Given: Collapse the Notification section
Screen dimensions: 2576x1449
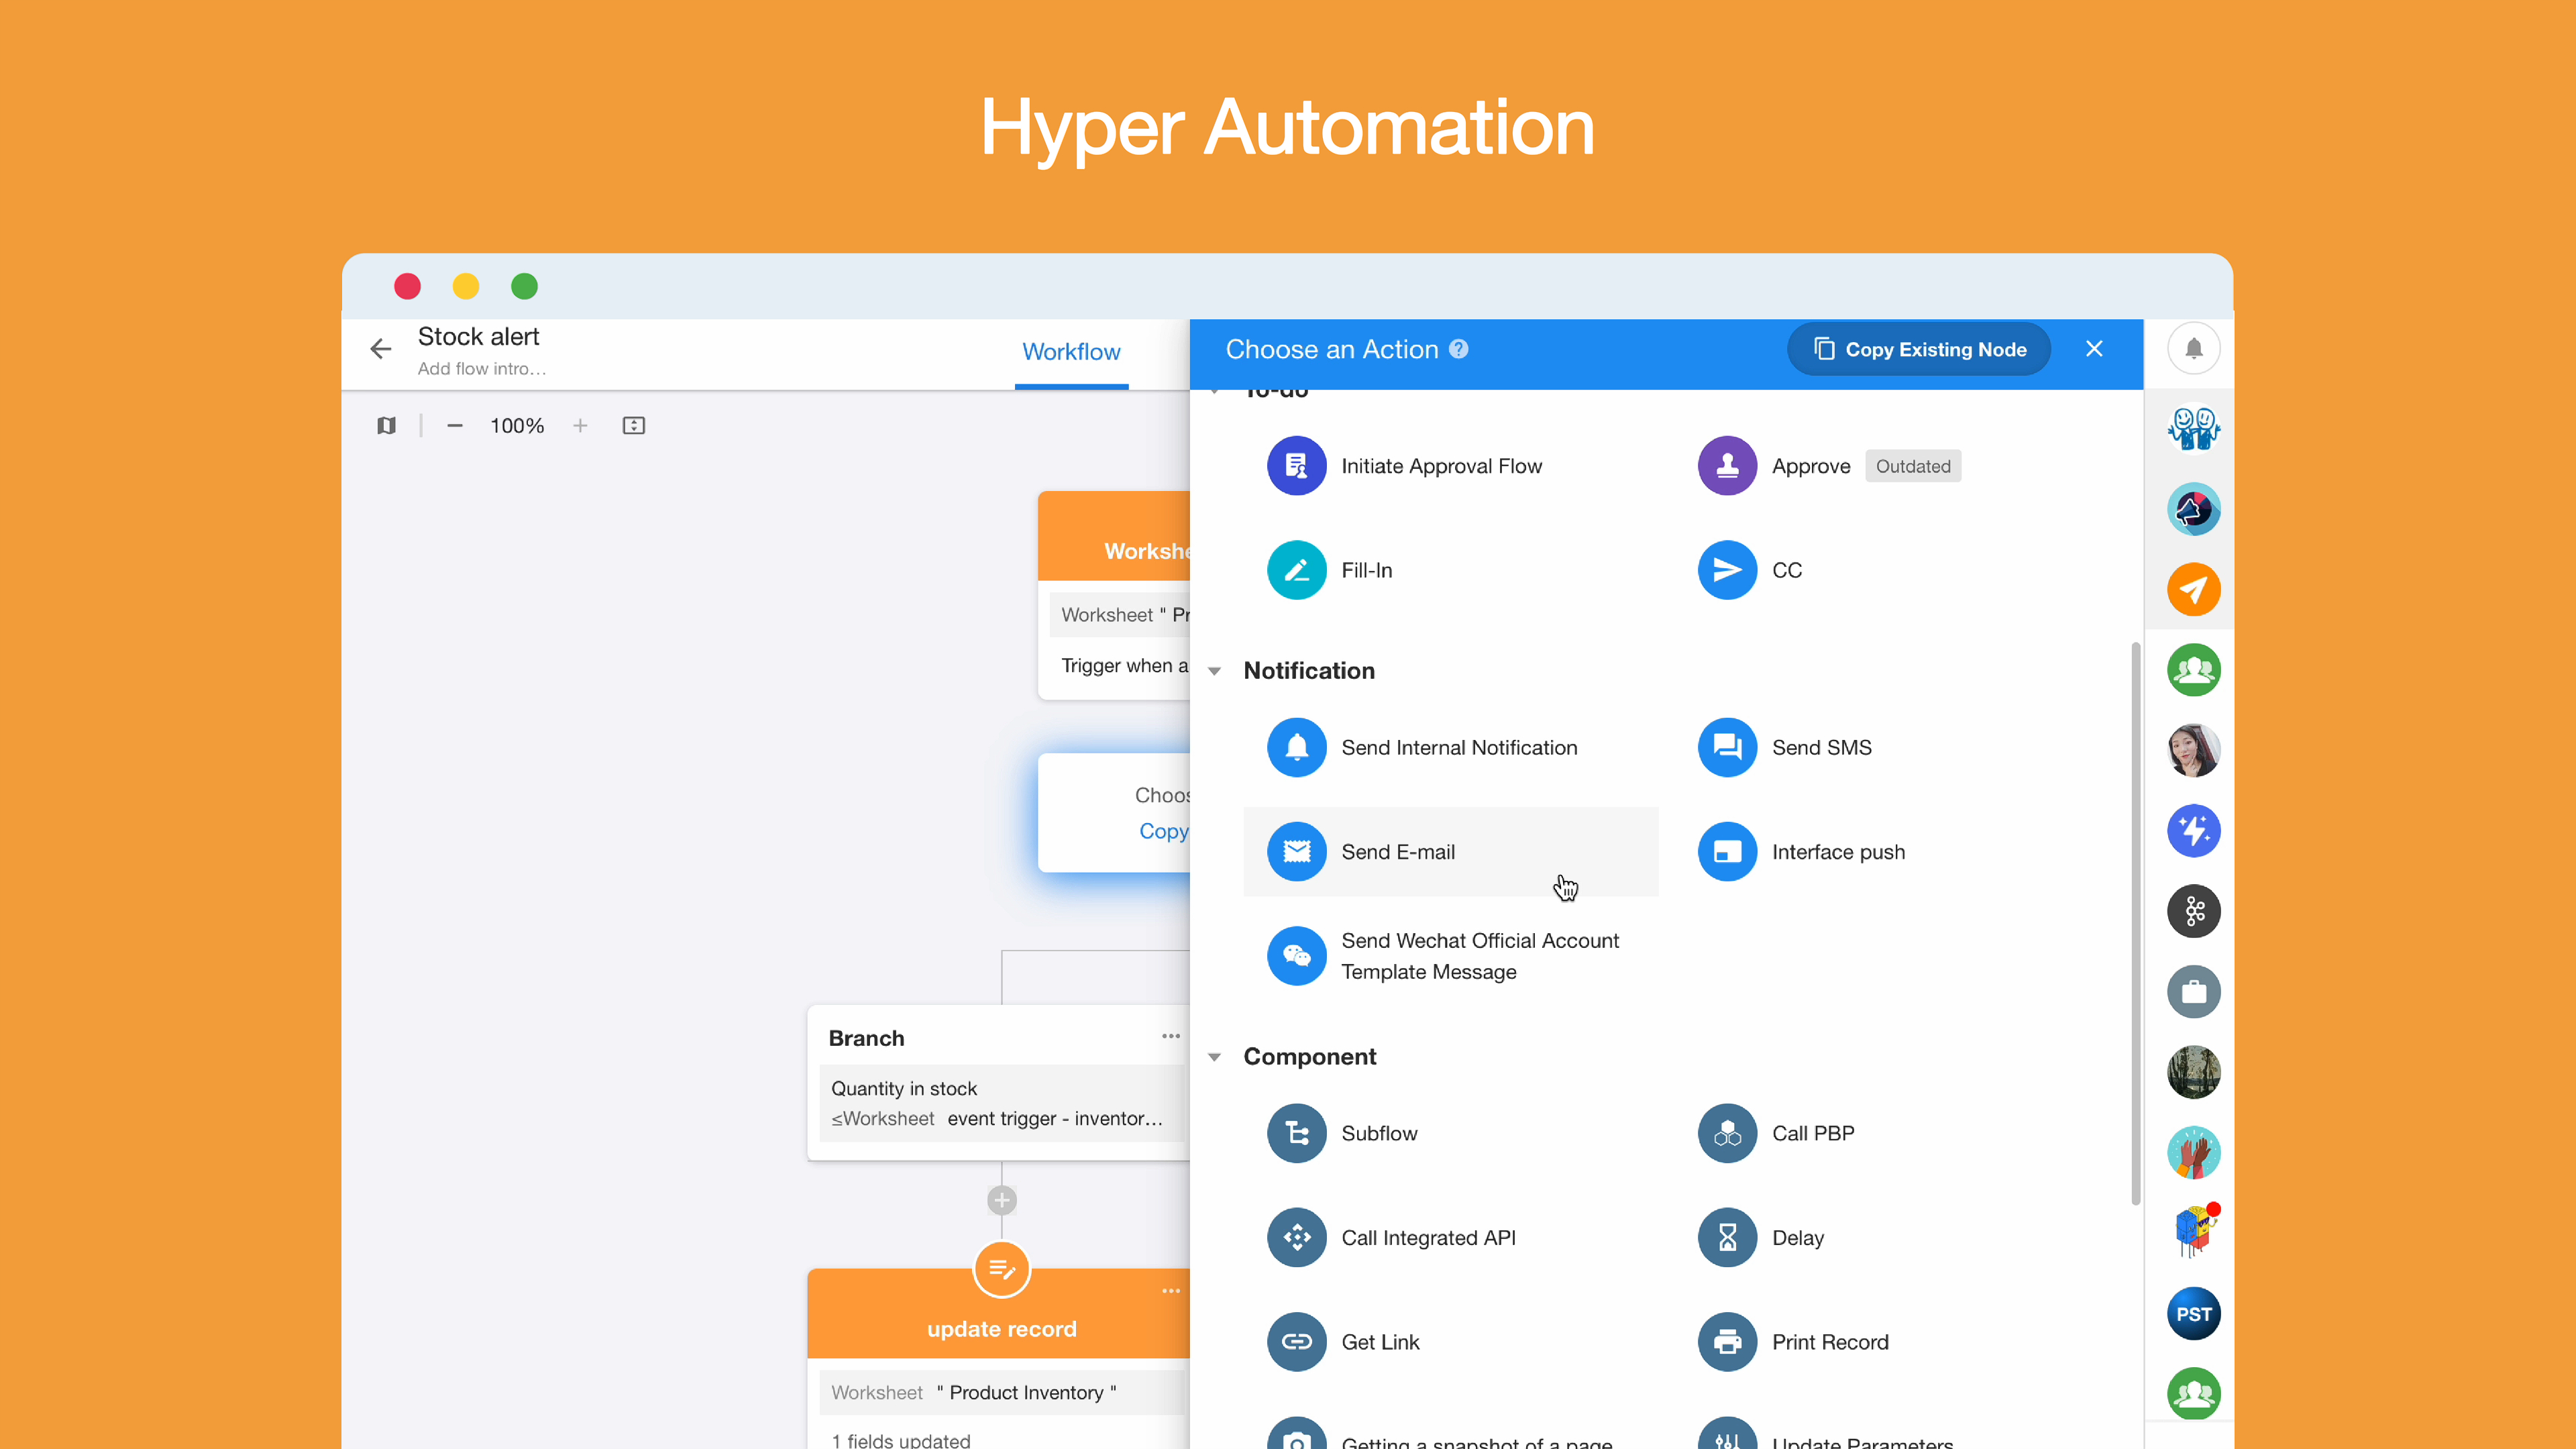Looking at the screenshot, I should pyautogui.click(x=1215, y=670).
